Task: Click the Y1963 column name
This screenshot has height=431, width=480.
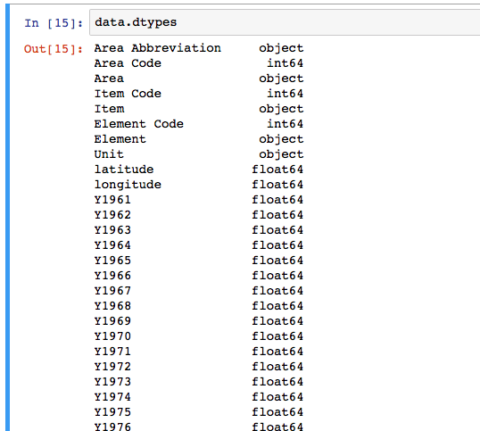Action: click(x=112, y=230)
